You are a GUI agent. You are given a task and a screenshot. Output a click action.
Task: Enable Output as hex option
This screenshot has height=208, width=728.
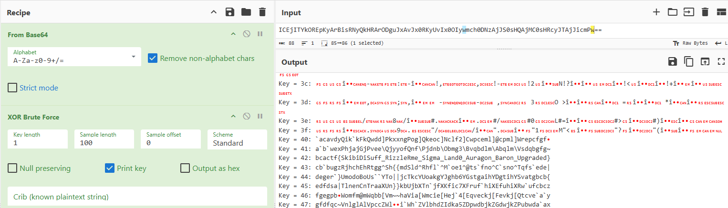[x=185, y=168]
